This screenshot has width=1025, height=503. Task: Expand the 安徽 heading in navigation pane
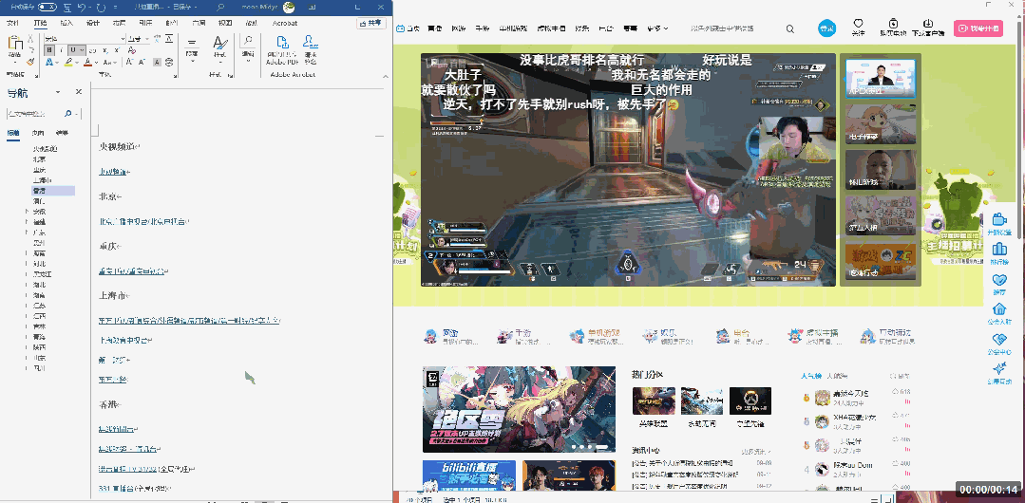(x=27, y=212)
